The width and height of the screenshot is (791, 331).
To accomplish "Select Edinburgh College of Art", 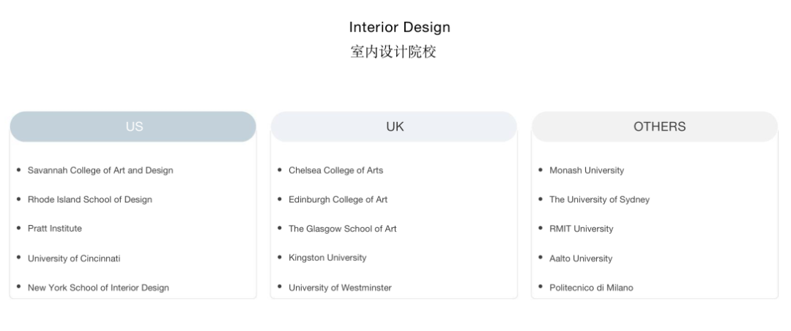I will tap(338, 199).
